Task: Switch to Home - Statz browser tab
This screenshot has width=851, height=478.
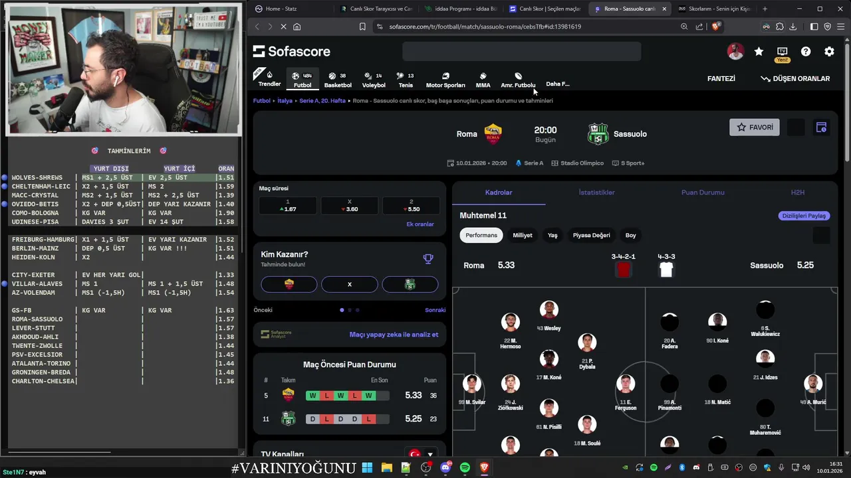Action: pos(291,9)
